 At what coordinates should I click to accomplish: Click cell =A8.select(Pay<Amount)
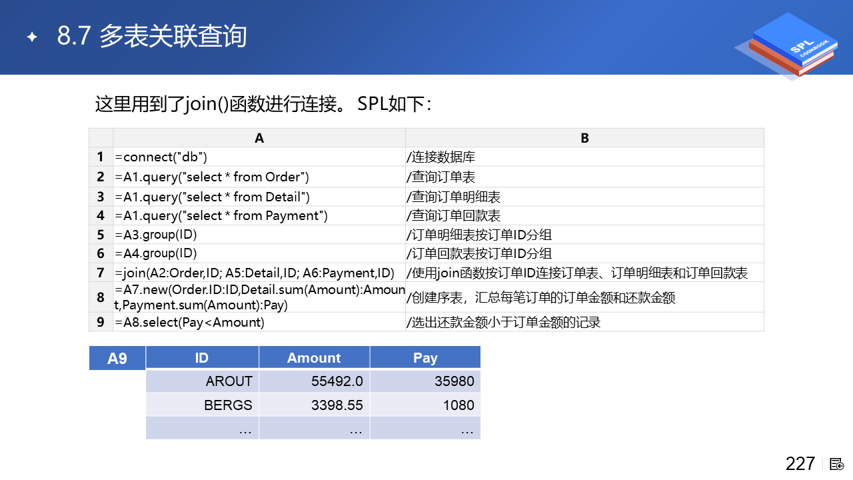coord(259,322)
